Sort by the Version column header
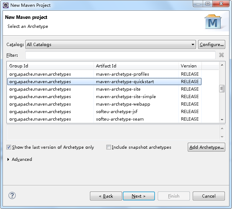The width and height of the screenshot is (232, 209). pyautogui.click(x=190, y=66)
